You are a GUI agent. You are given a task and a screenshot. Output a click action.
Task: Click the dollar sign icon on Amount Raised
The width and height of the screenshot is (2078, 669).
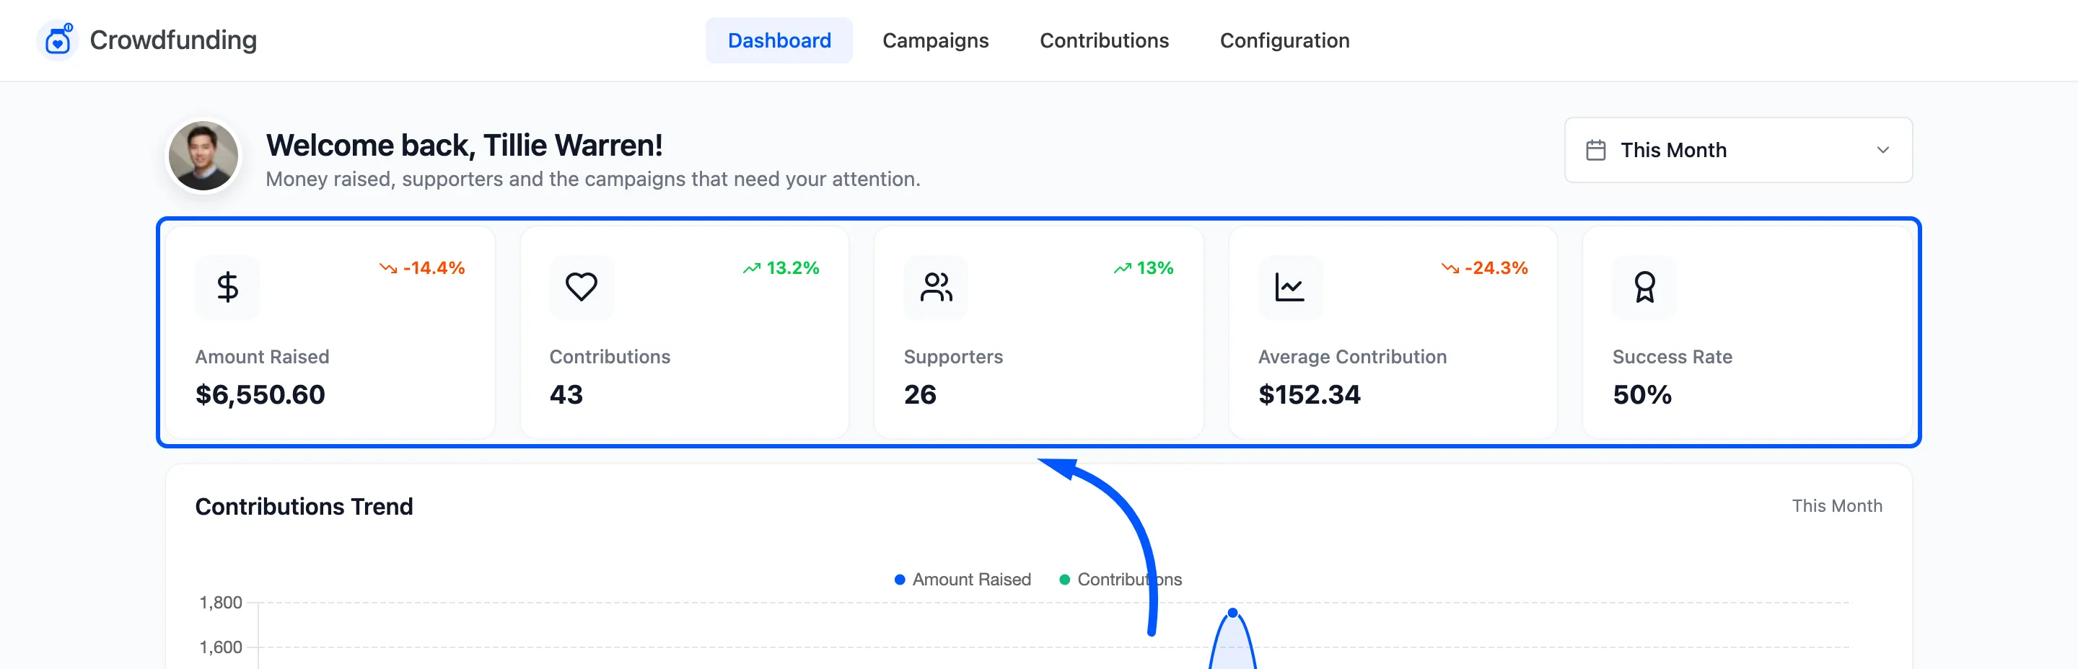coord(227,287)
